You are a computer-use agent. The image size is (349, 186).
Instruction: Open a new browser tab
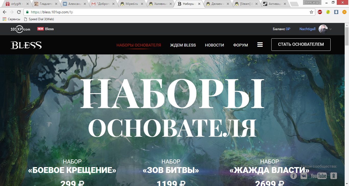(x=294, y=4)
